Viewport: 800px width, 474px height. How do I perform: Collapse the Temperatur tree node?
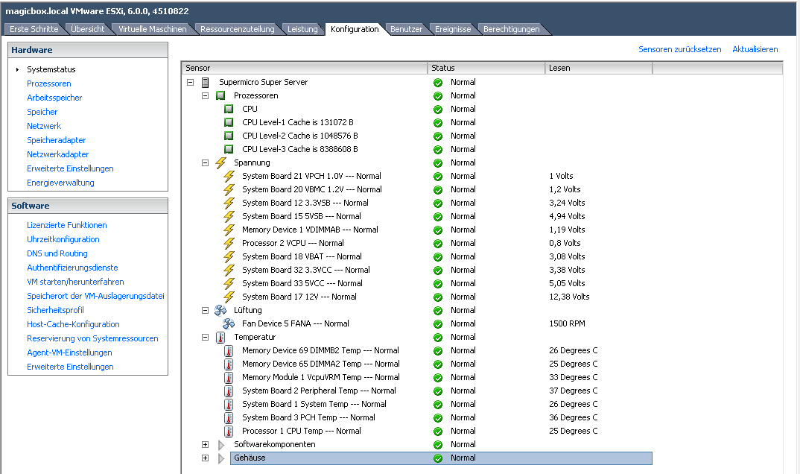pos(205,338)
